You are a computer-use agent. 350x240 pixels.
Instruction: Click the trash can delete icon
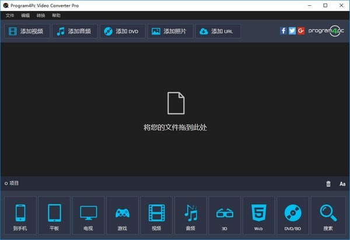point(328,184)
